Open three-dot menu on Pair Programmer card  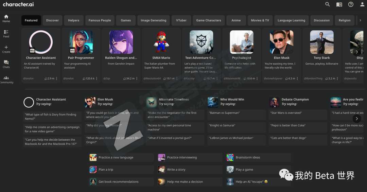click(x=97, y=78)
